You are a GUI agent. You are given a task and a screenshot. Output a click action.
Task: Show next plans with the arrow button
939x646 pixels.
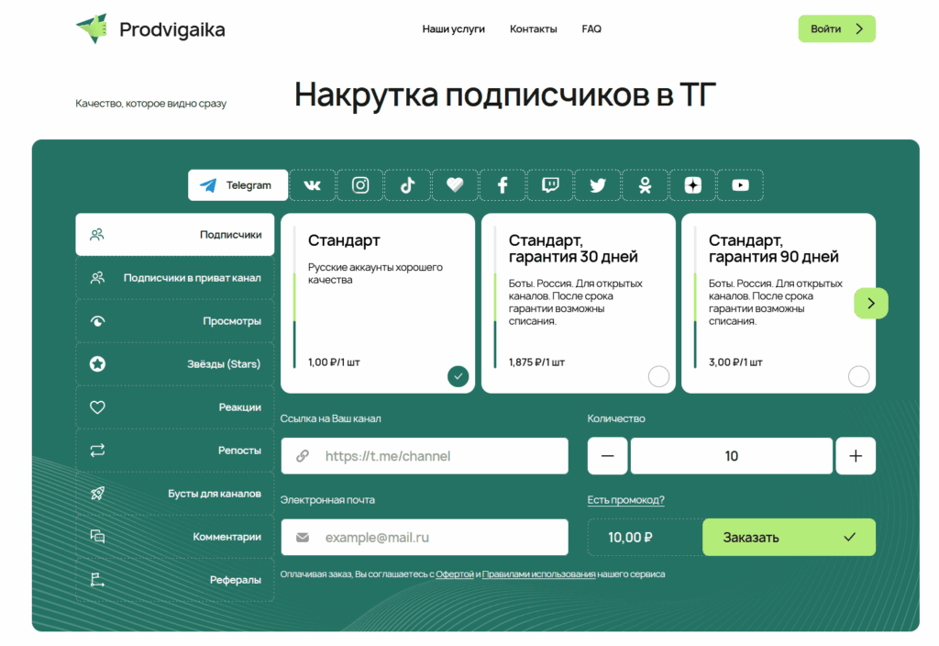(x=870, y=304)
